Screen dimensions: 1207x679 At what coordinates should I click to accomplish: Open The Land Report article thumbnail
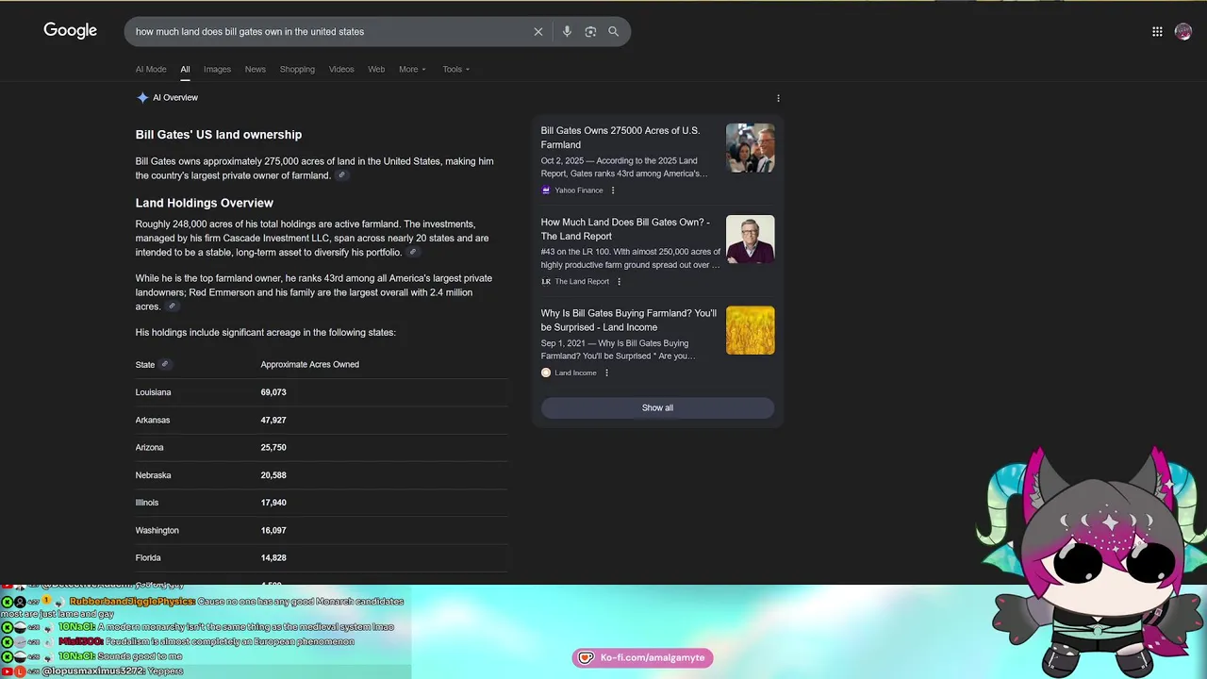click(751, 240)
